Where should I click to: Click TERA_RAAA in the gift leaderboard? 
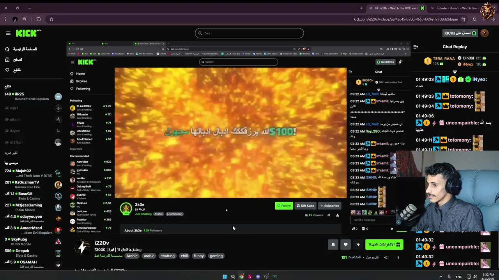444,59
